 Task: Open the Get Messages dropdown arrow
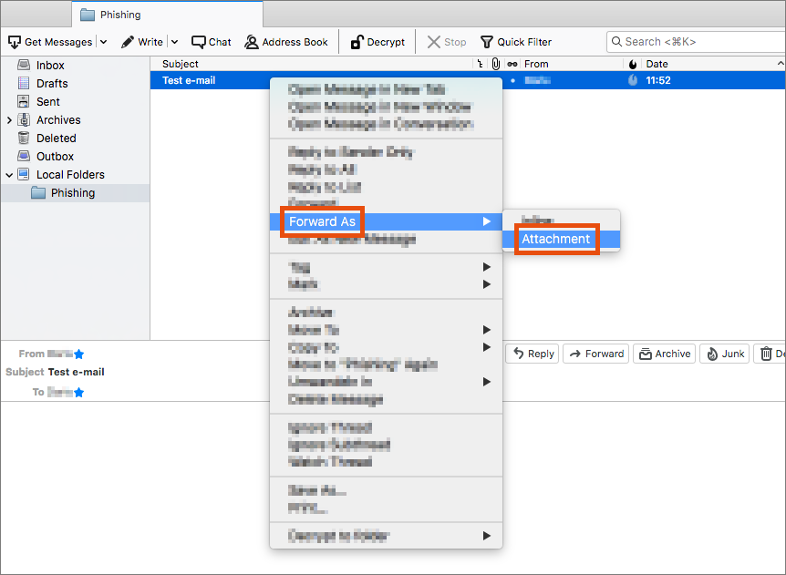click(x=103, y=42)
